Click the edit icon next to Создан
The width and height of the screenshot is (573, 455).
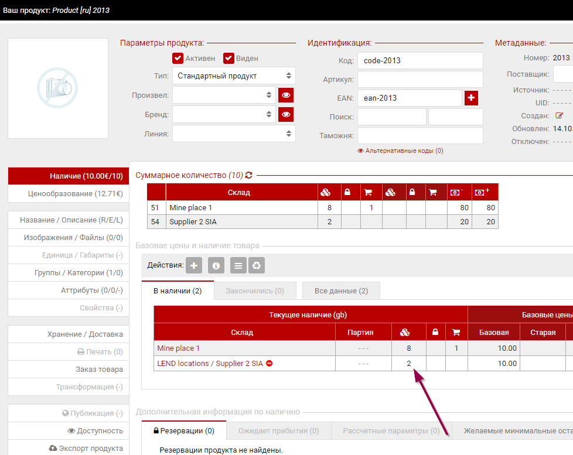point(559,115)
